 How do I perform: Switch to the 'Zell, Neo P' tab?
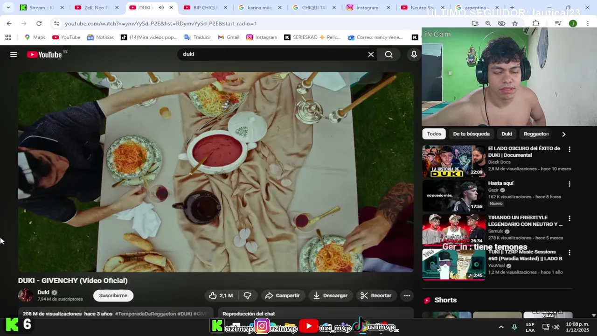click(96, 7)
